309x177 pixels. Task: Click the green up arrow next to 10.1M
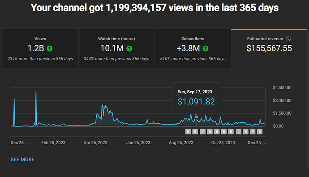(x=129, y=48)
